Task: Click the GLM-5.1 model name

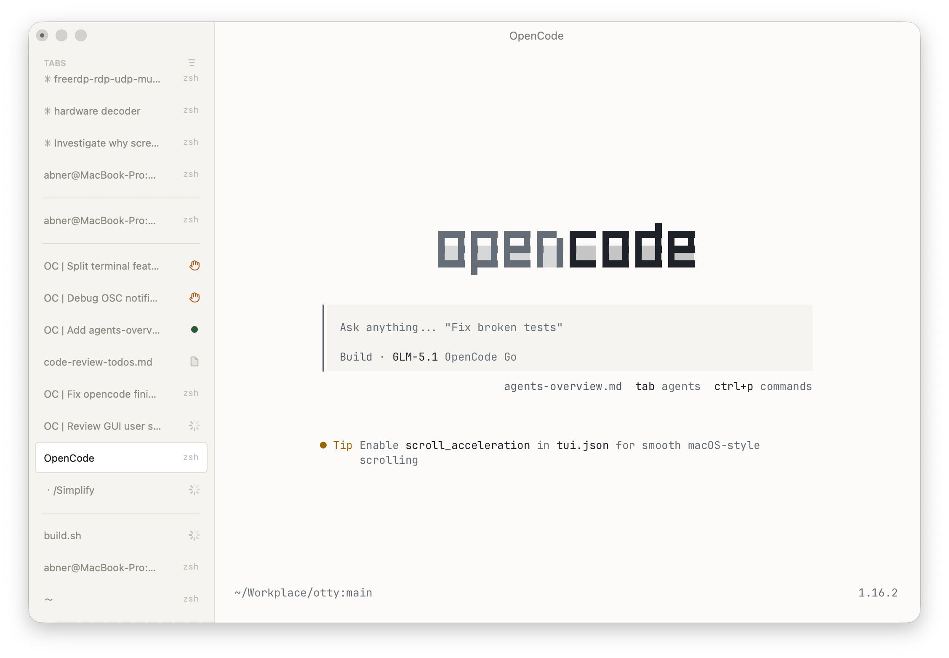Action: [415, 357]
